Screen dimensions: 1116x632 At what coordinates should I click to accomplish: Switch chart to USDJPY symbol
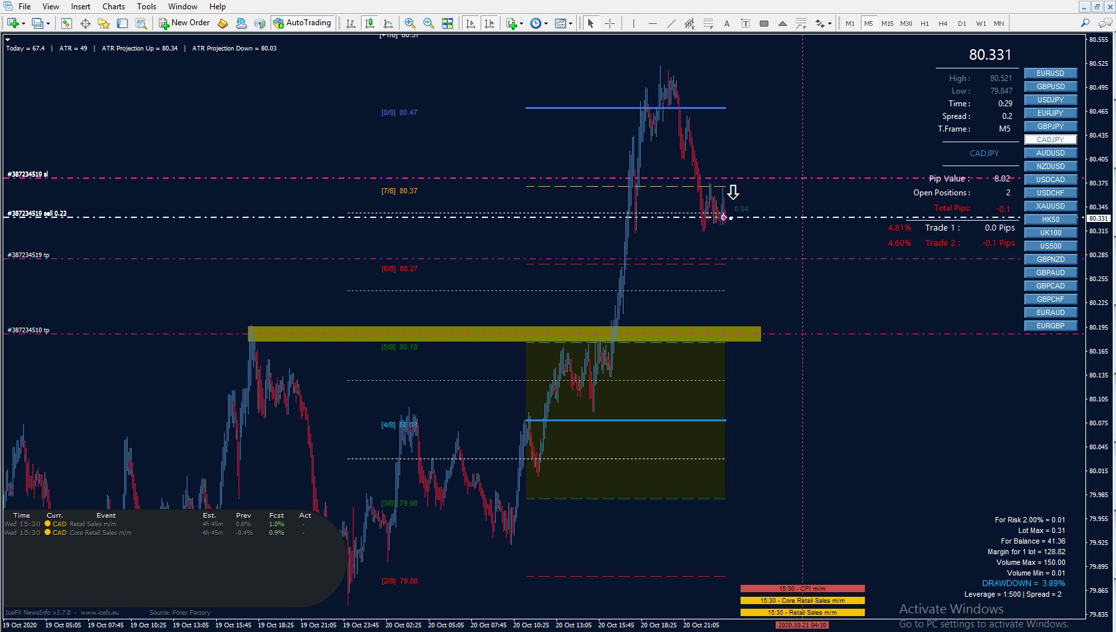click(1050, 100)
